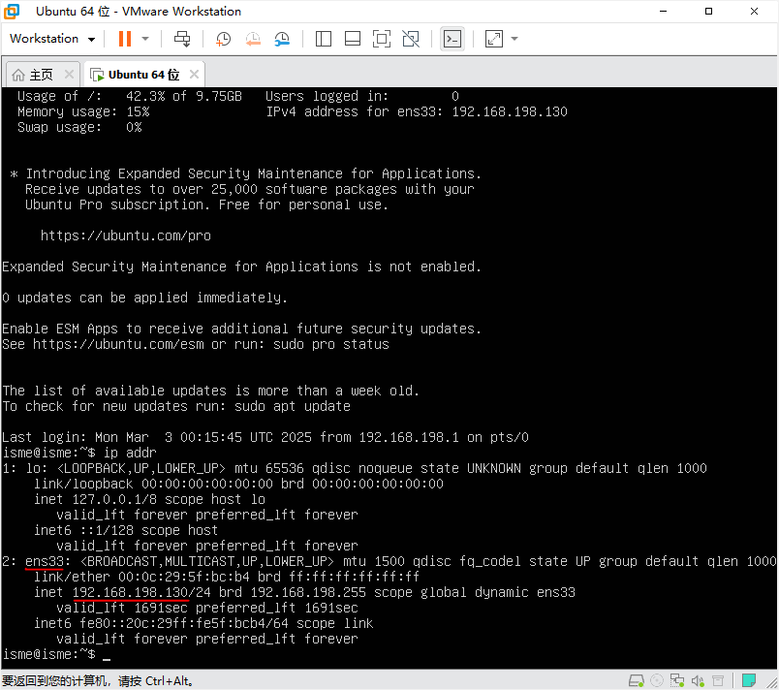Click the 'Last login' line in terminal
Image resolution: width=779 pixels, height=690 pixels.
pyautogui.click(x=265, y=437)
